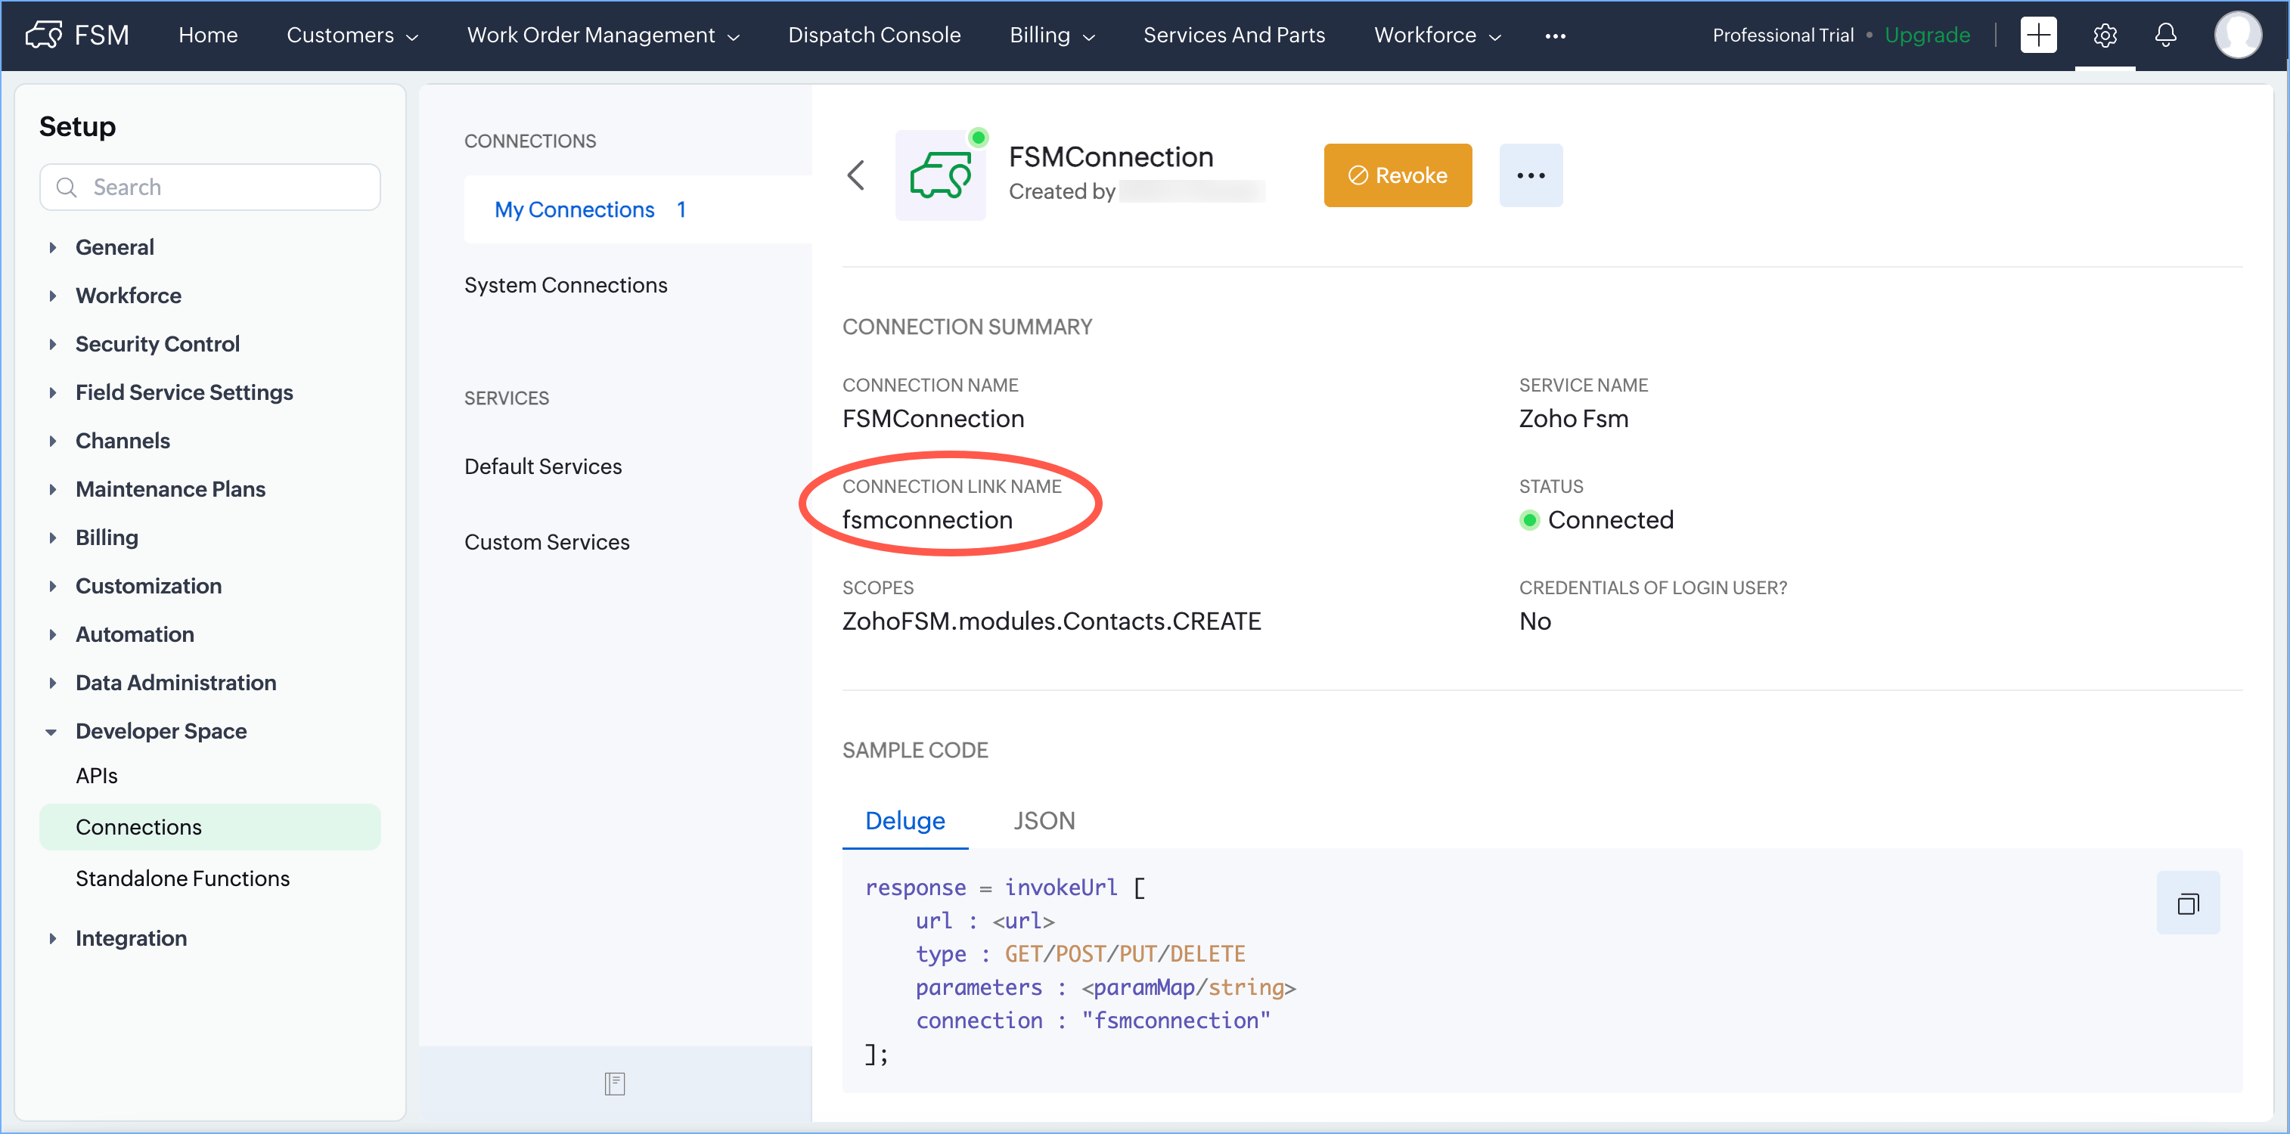Click the Upgrade link
The image size is (2290, 1134).
click(1926, 36)
